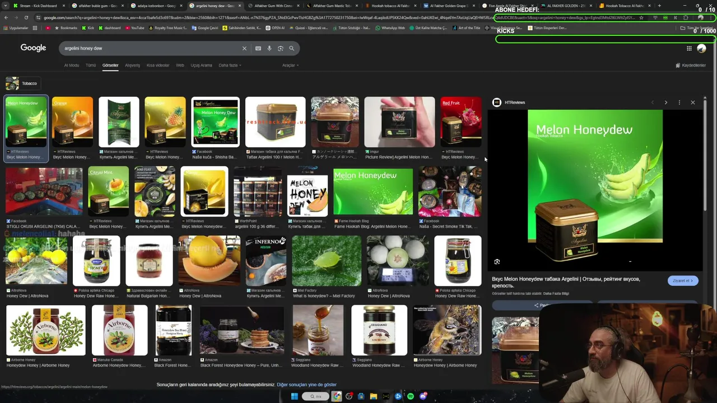Open a new browser tab
717x403 pixels.
click(x=659, y=6)
